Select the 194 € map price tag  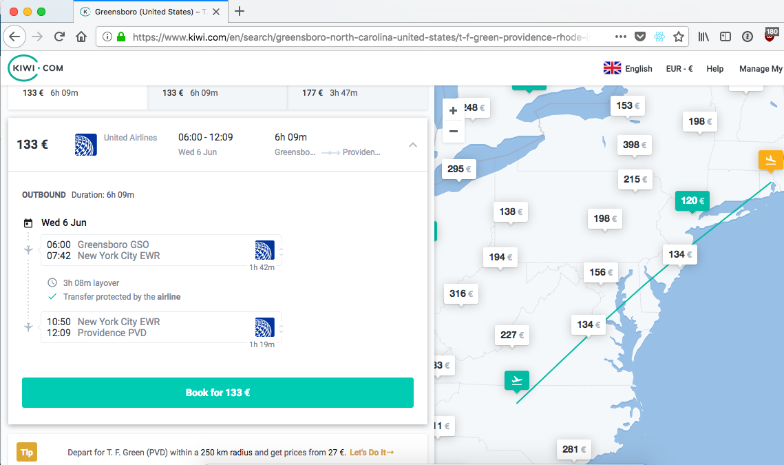click(x=500, y=257)
